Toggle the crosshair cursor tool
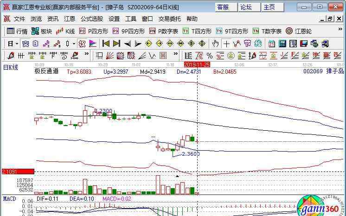Screen dimensions: 346x216 226,44
